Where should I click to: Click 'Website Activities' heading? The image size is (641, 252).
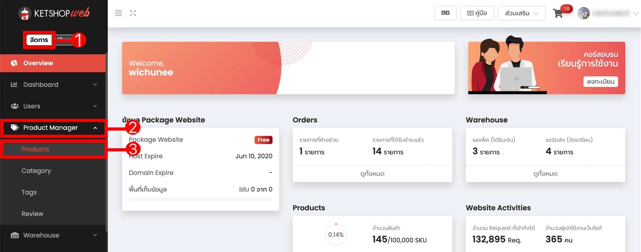498,208
